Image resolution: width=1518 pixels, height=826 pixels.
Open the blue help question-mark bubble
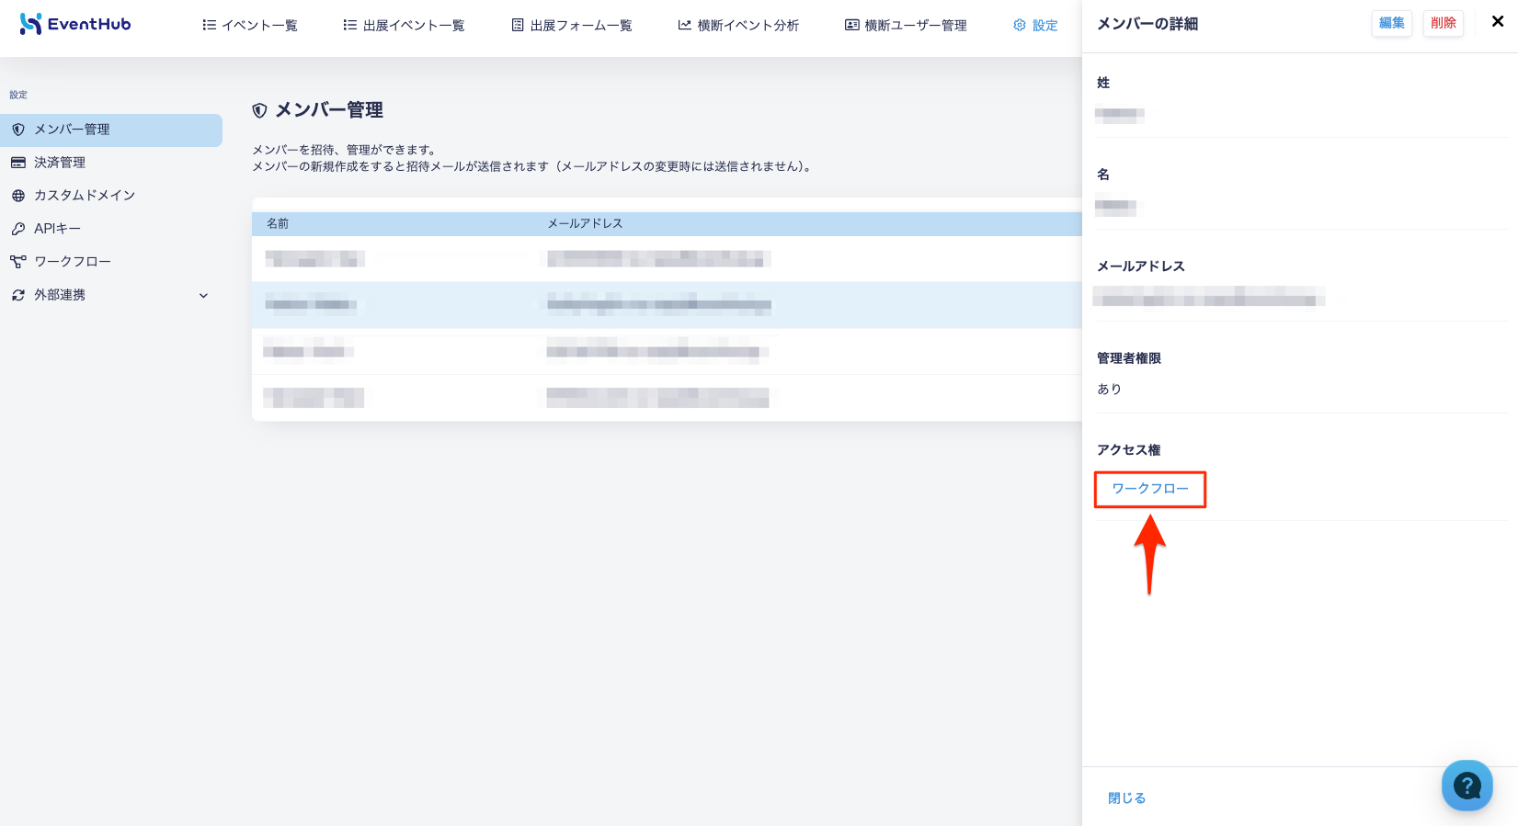(x=1467, y=786)
